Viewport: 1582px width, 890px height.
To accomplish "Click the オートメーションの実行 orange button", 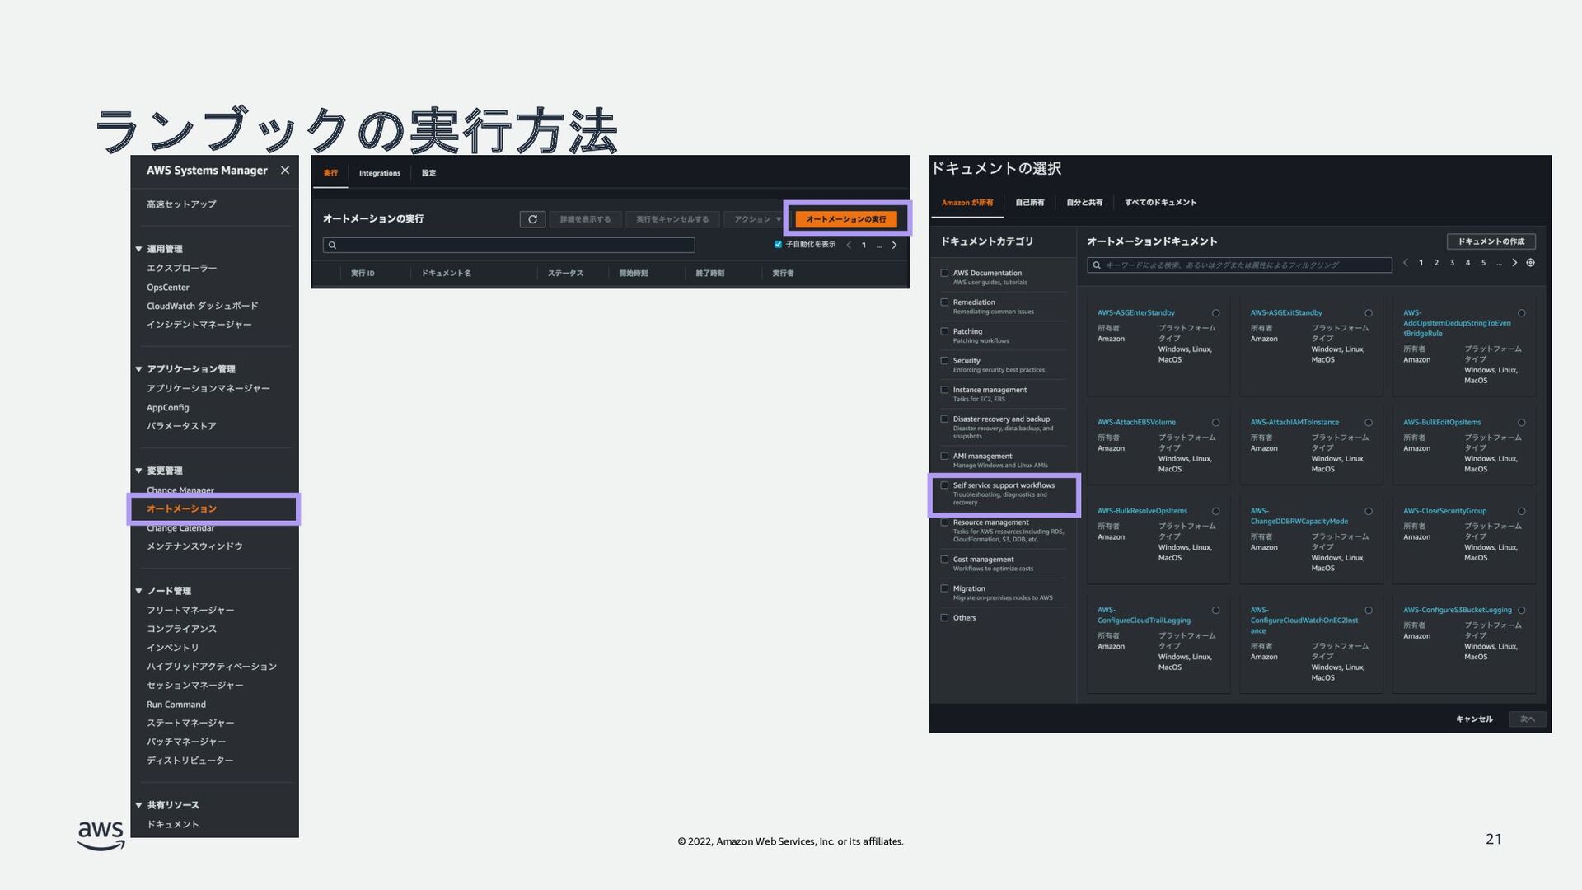I will tap(846, 219).
